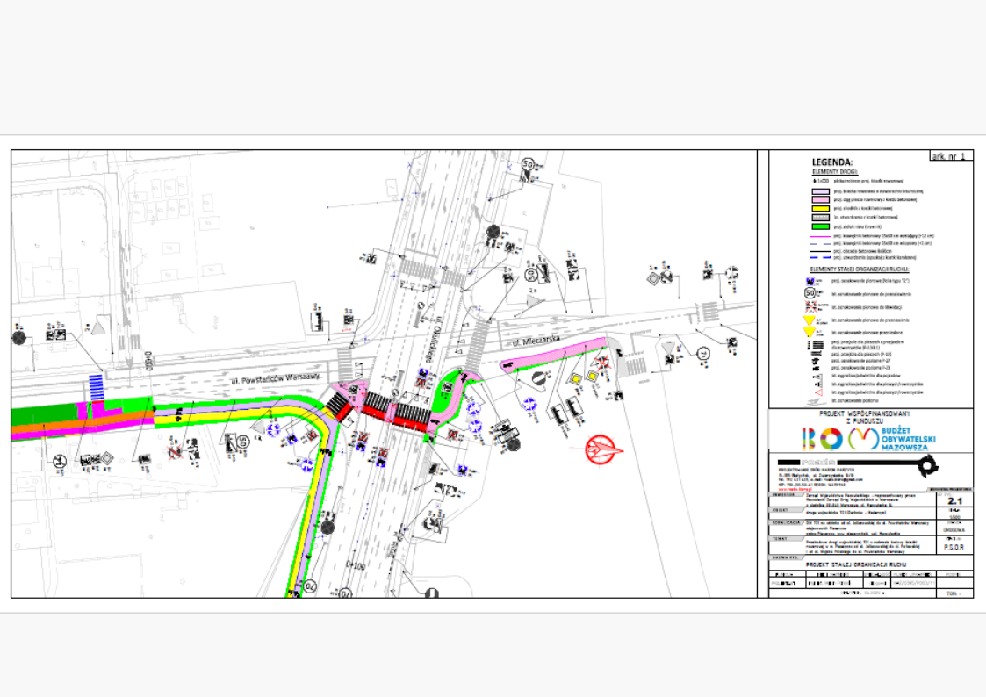
Task: Click the yellow sidewalk legend swatch
Action: point(821,209)
